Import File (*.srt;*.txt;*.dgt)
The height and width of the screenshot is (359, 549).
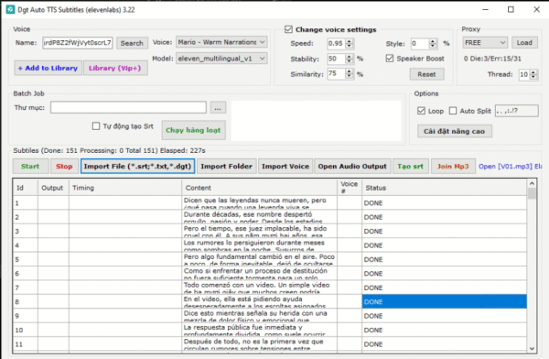[x=137, y=166]
